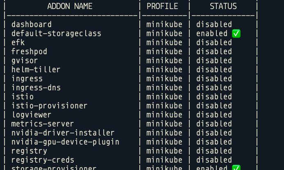Click the logviewer addon name
Screen dimensions: 284x170
32,115
